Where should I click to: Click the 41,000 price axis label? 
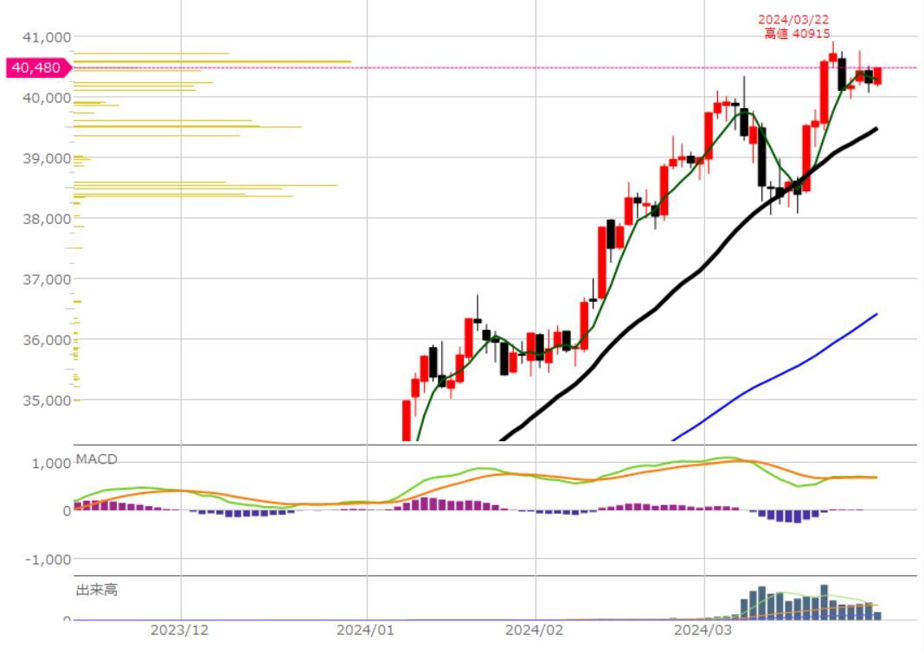click(47, 37)
